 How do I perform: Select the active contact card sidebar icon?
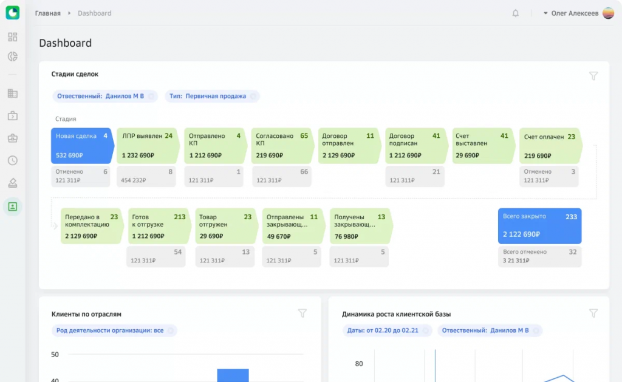tap(13, 206)
